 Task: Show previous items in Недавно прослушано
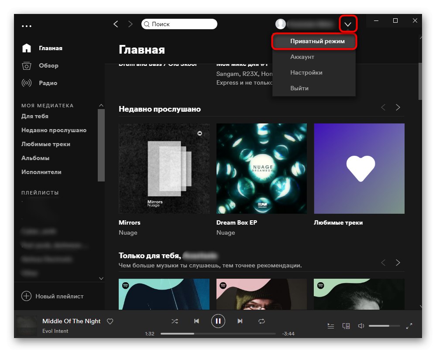tap(384, 107)
